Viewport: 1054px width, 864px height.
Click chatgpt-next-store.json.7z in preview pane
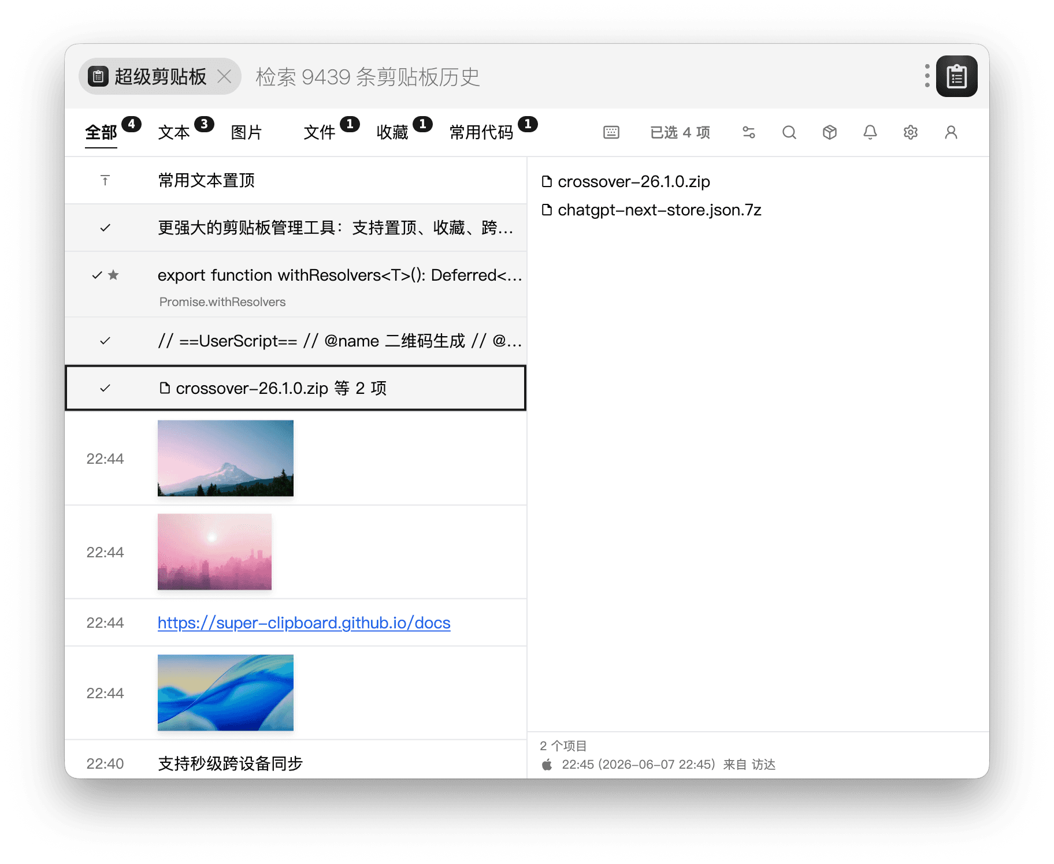[x=659, y=210]
